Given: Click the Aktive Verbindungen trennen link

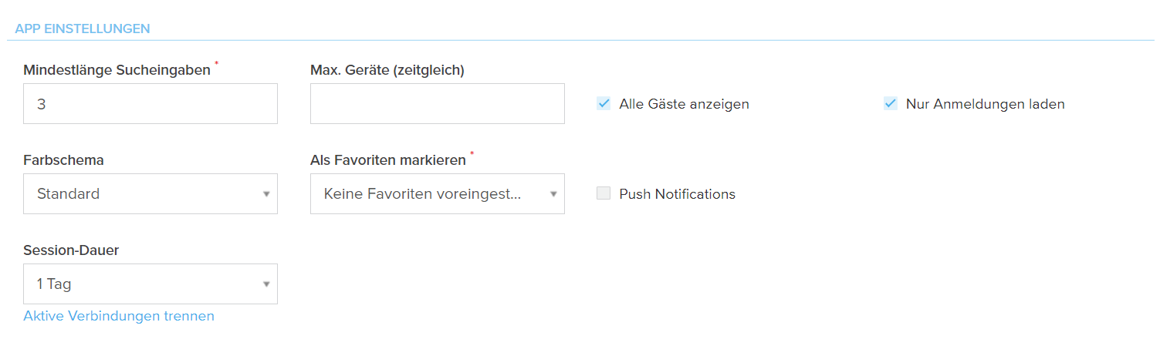Looking at the screenshot, I should tap(119, 316).
